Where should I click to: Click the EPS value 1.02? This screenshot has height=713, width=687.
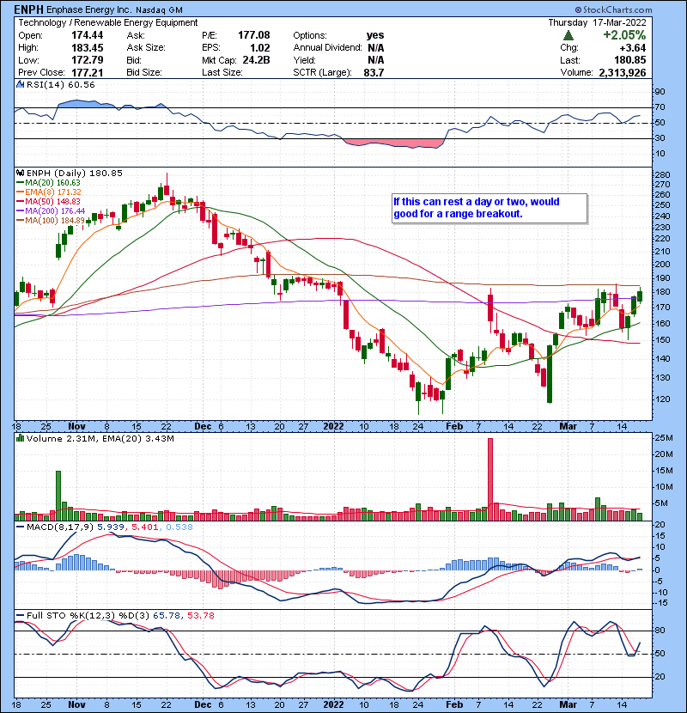pos(259,48)
